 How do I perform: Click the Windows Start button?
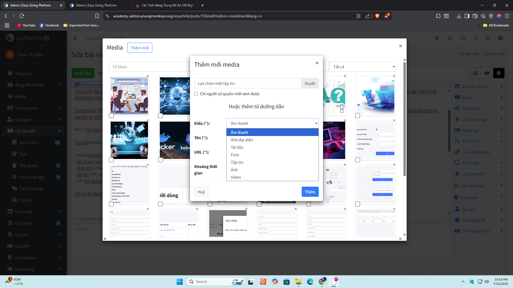click(x=180, y=282)
